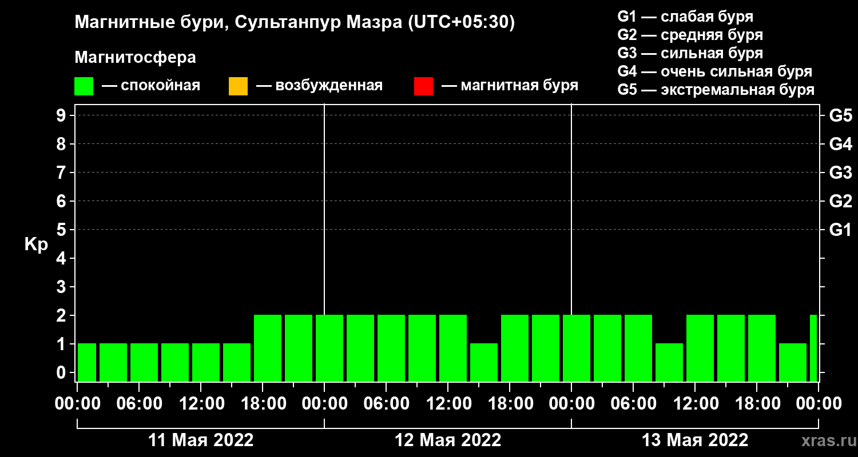Click the green 'спокойная' legend swatch

84,86
